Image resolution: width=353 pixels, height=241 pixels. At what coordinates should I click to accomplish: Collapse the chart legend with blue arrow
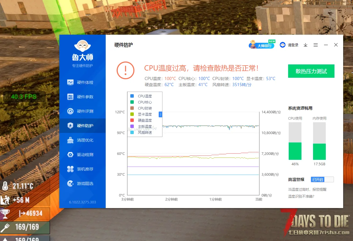tap(160, 114)
